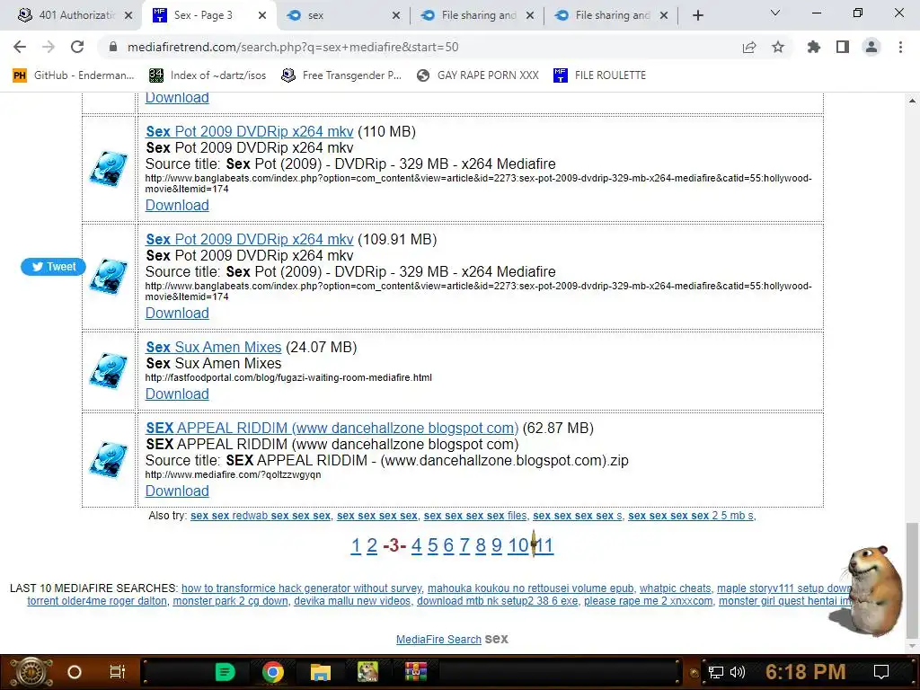Click the disk icon beside Sex Sux Amen Mixes
Viewport: 920px width, 690px height.
109,371
